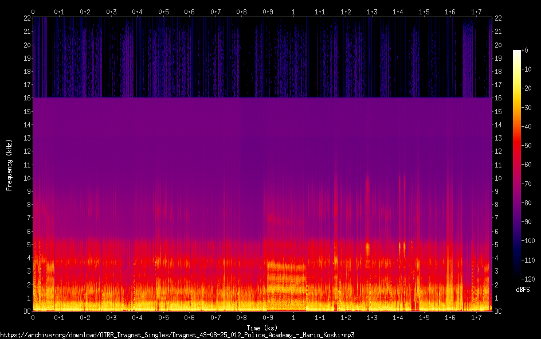The image size is (541, 339).
Task: Click the DC label on the right frequency axis
Action: (x=498, y=311)
